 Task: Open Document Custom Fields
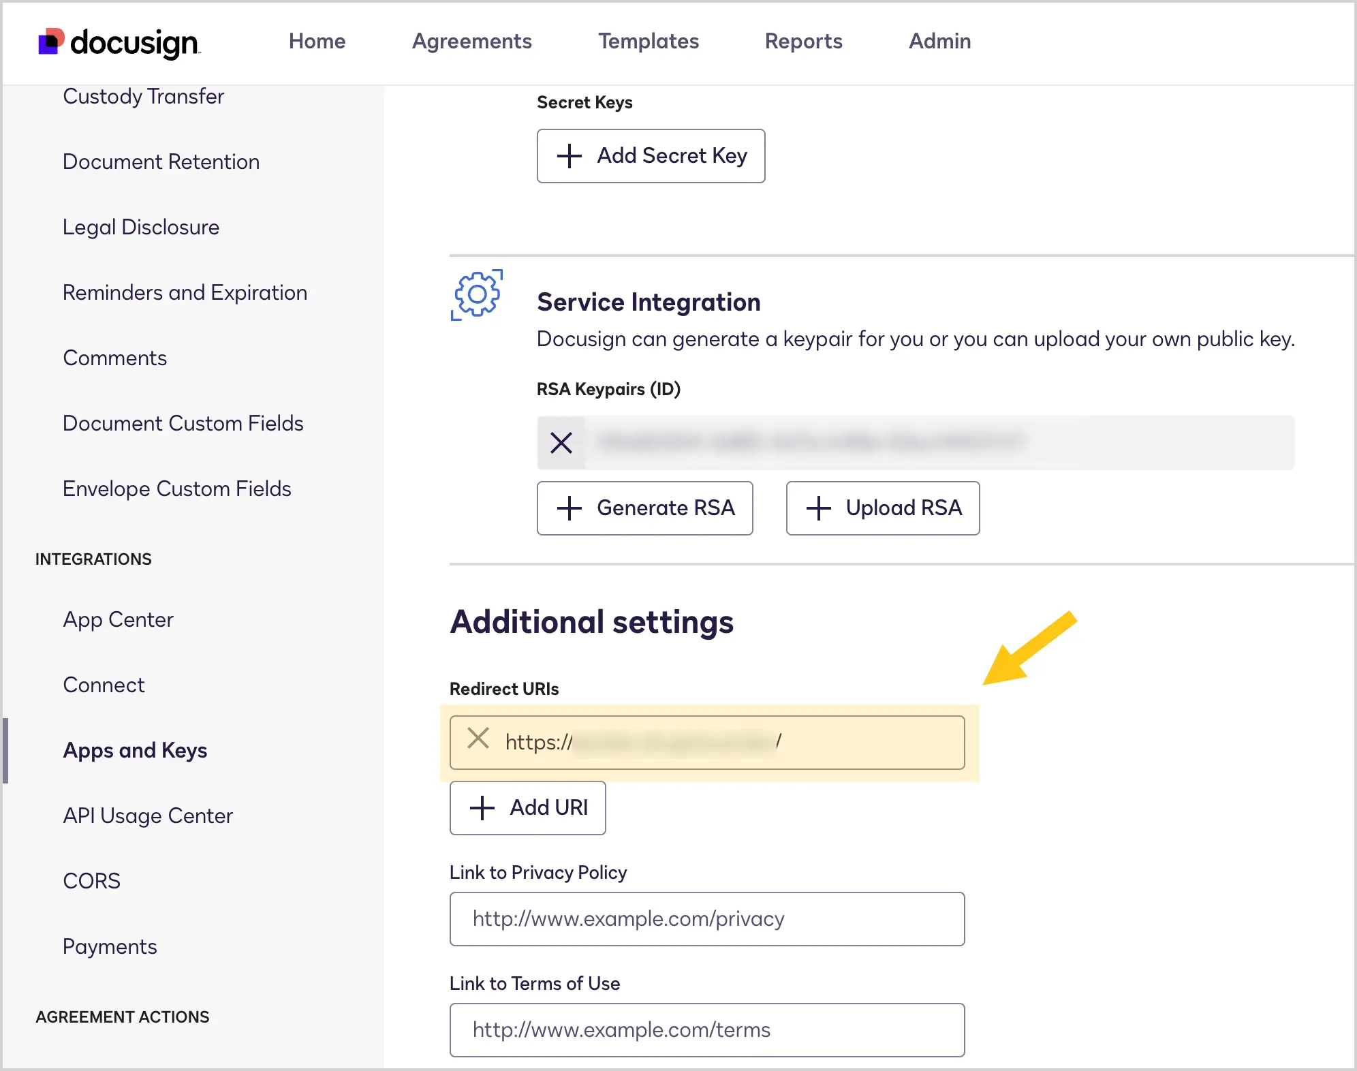coord(183,424)
